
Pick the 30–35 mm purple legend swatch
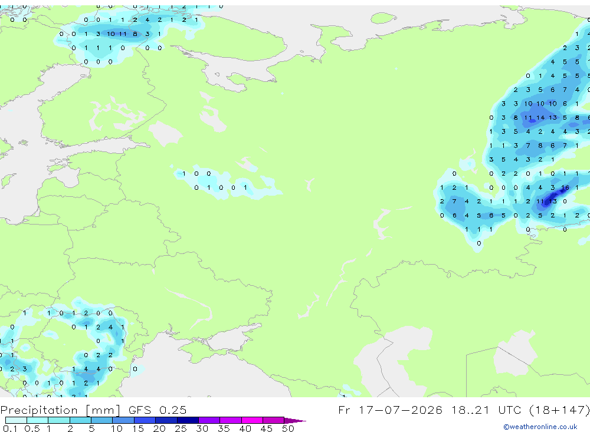(x=209, y=420)
